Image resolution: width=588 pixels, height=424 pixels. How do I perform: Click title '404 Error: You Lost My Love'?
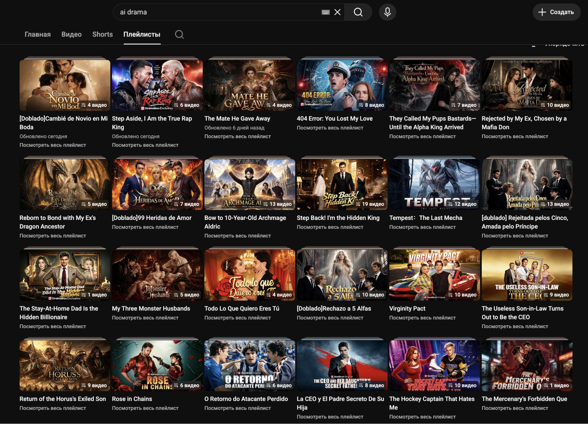click(x=335, y=118)
